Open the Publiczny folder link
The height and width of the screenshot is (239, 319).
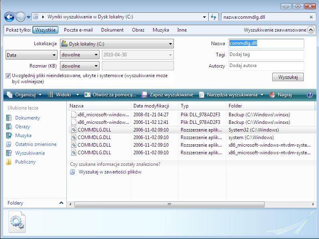tap(25, 162)
